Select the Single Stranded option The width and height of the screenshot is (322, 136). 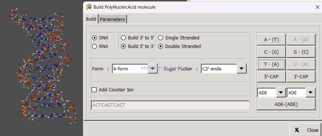[160, 38]
